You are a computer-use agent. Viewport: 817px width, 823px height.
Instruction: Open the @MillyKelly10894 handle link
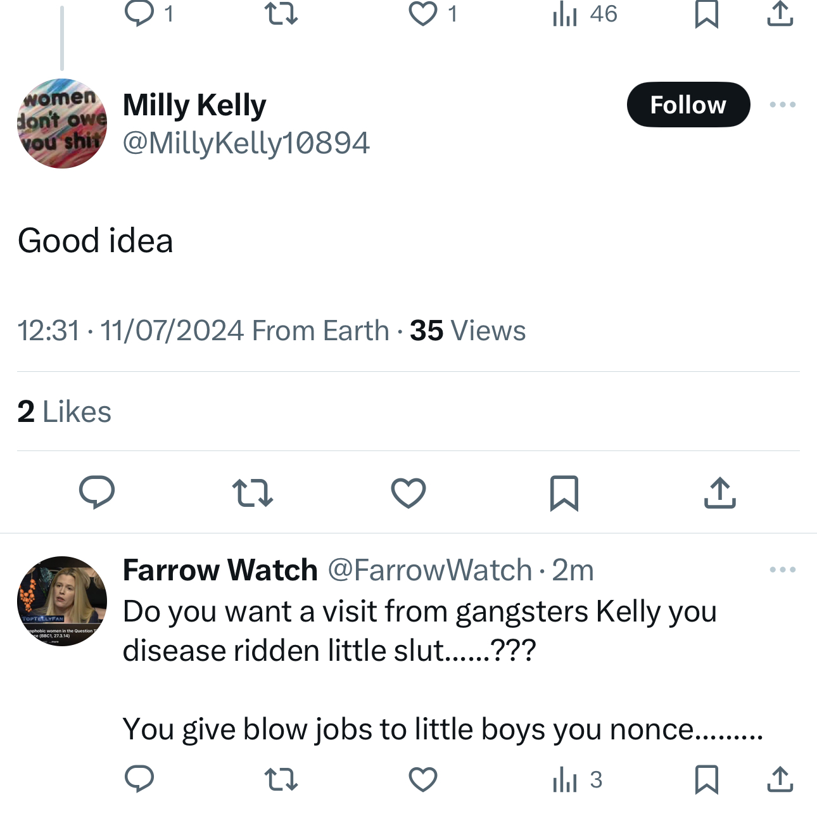click(246, 143)
